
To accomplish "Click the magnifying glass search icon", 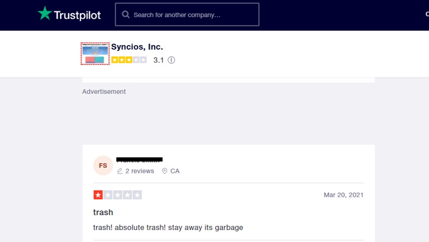I will 126,15.
